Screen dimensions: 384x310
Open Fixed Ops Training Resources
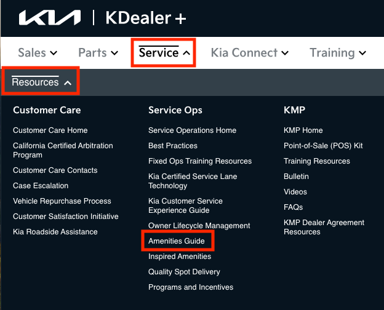click(200, 161)
